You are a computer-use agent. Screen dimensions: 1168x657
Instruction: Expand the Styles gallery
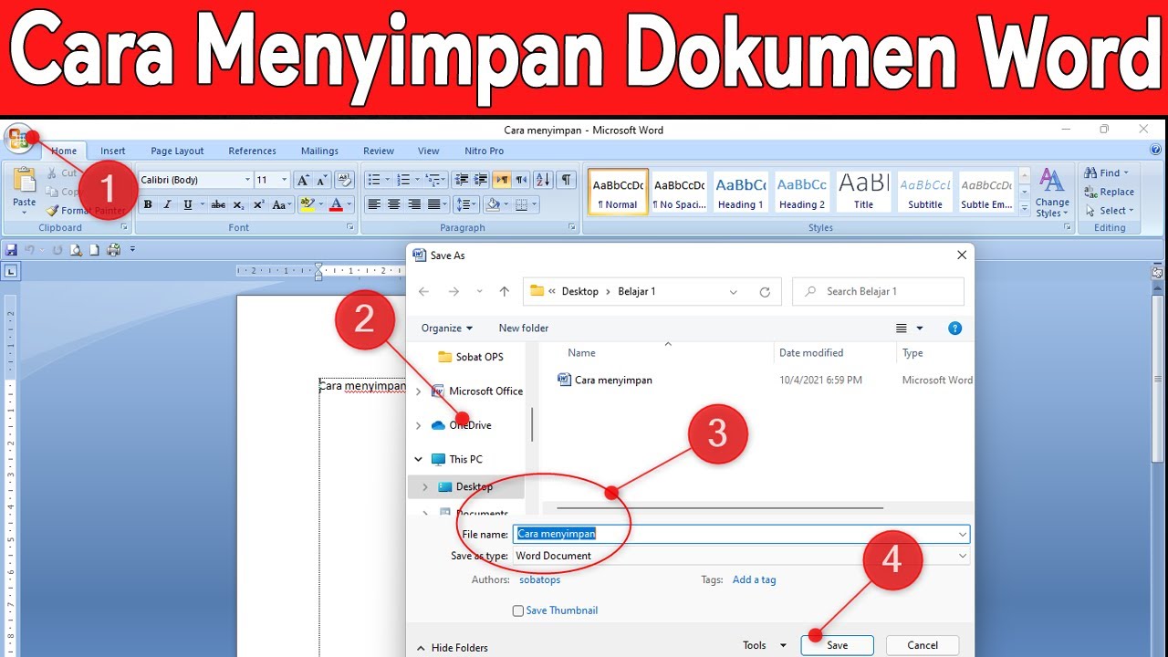coord(1024,209)
